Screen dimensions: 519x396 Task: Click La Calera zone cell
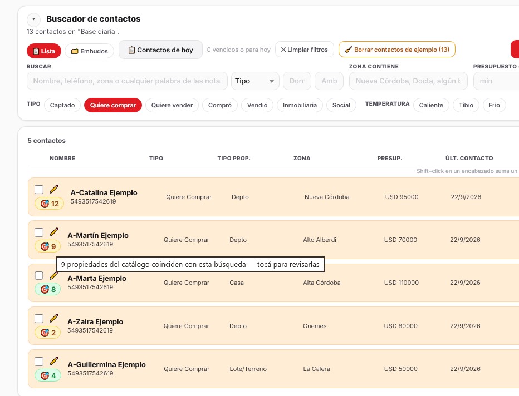click(x=316, y=369)
